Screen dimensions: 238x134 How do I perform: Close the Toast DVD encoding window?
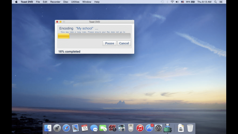[x=57, y=22]
